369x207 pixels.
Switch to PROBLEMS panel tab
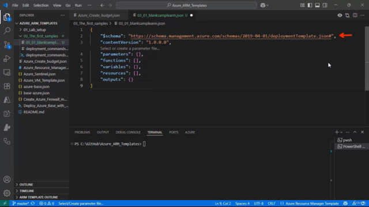pyautogui.click(x=82, y=132)
